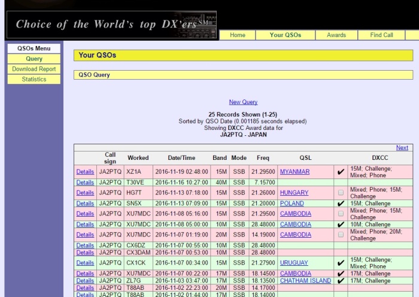This screenshot has width=419, height=297.
Task: Click the POLAND QSL link
Action: pyautogui.click(x=292, y=204)
